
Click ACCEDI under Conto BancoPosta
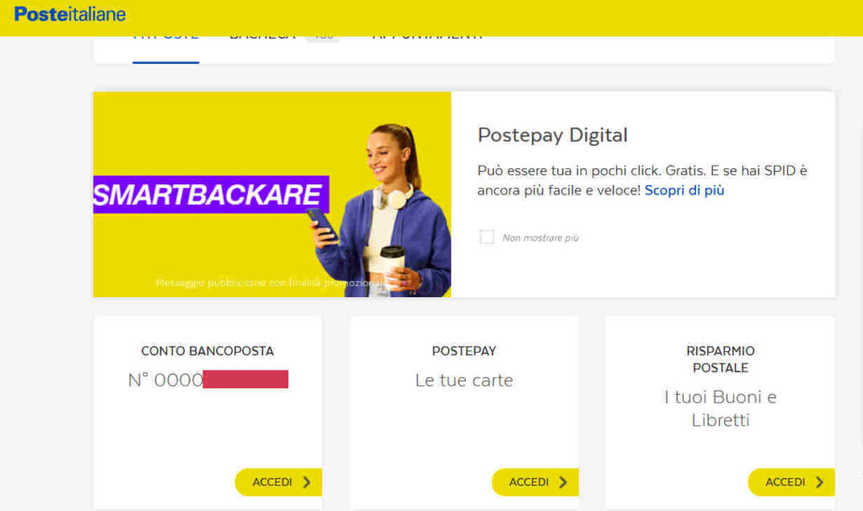[x=278, y=482]
